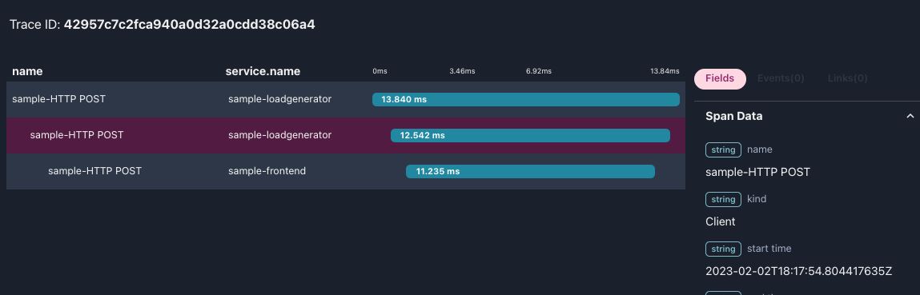Click the string badge beside kind field

pos(724,200)
